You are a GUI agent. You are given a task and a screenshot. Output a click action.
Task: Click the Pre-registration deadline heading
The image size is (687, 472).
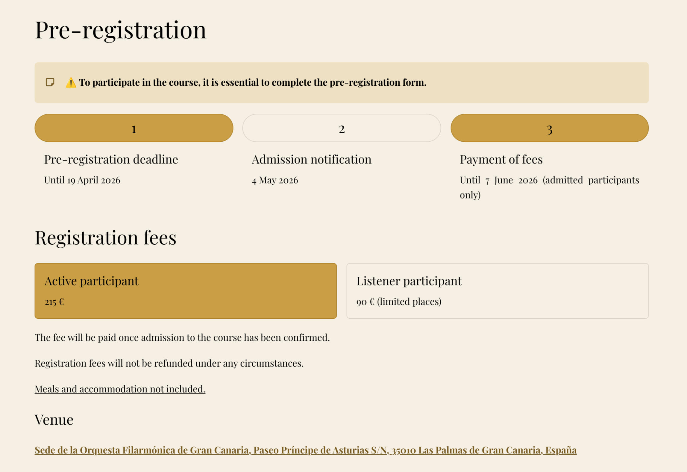point(111,159)
